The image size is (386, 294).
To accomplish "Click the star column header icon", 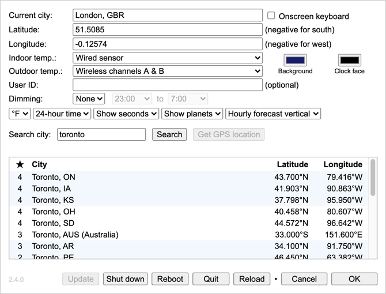I will click(20, 164).
